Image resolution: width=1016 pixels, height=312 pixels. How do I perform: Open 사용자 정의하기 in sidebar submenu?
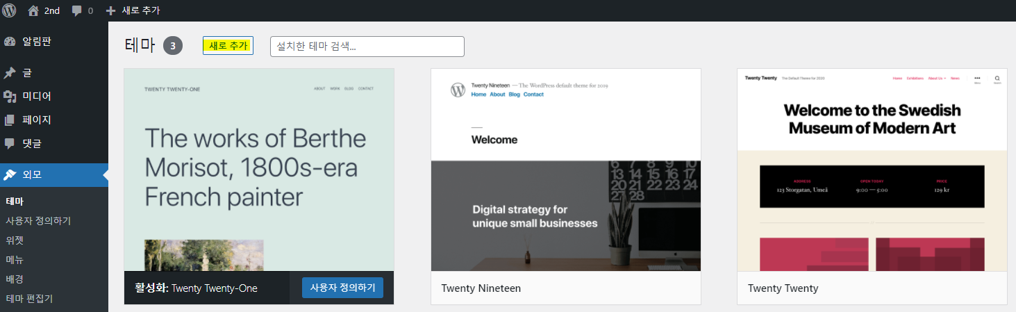pos(38,221)
